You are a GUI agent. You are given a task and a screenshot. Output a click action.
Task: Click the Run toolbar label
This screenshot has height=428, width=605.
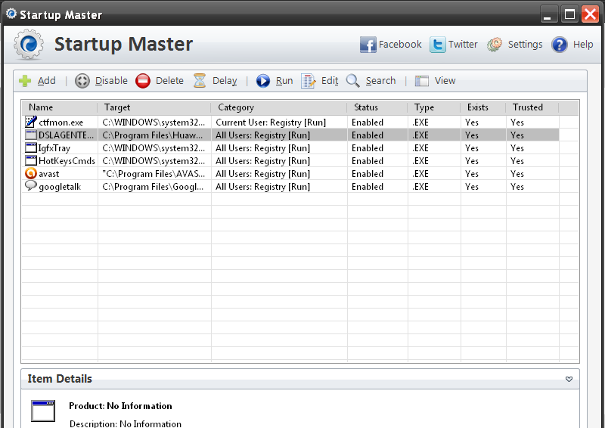pos(284,81)
